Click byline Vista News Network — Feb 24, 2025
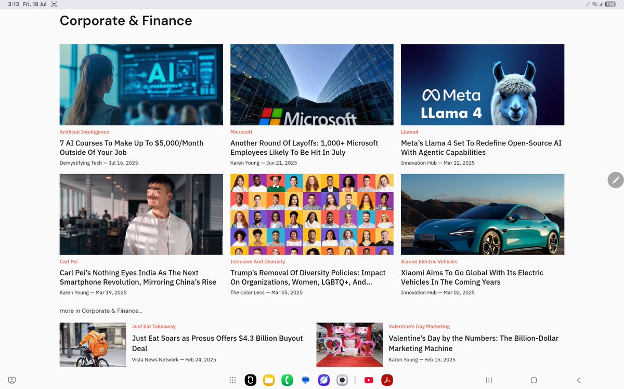The image size is (624, 389). point(174,360)
